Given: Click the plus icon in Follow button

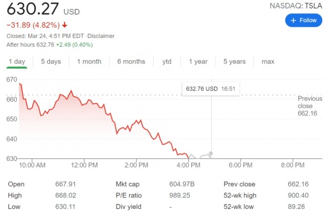Looking at the screenshot, I should 293,20.
